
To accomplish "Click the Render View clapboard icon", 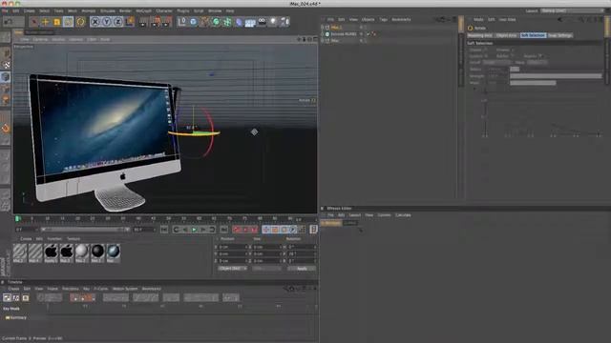I will [143, 22].
